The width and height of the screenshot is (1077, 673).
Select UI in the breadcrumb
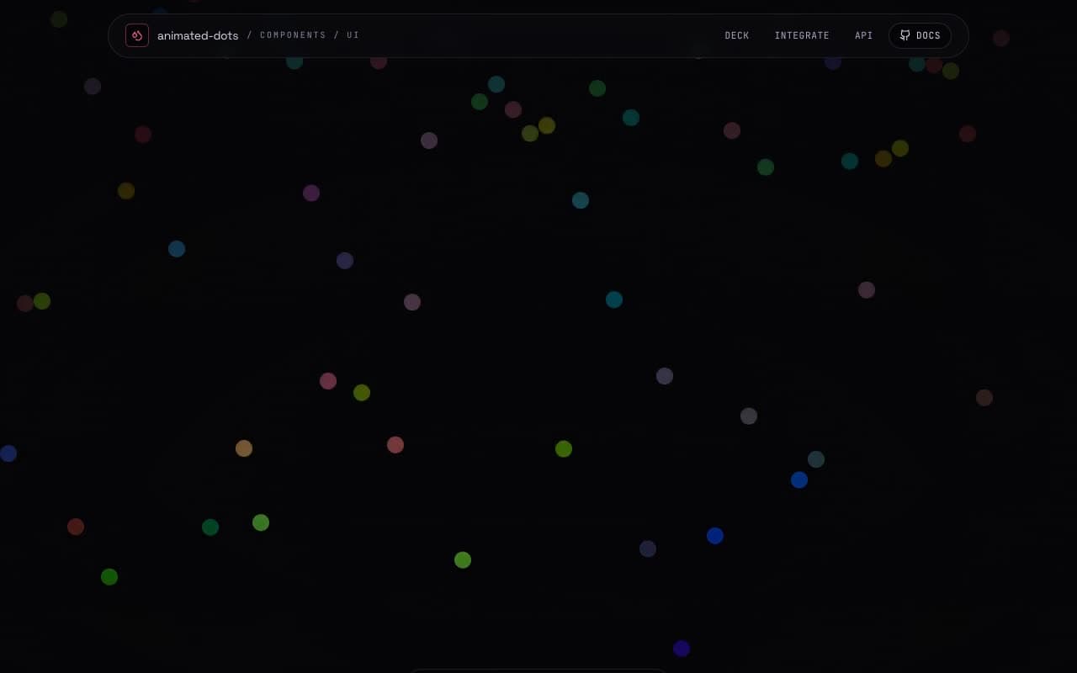point(353,35)
